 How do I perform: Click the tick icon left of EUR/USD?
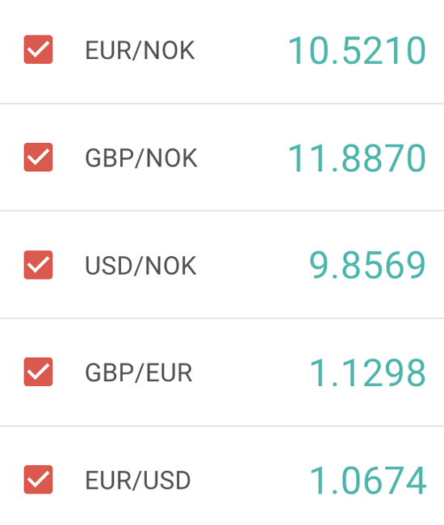38,479
